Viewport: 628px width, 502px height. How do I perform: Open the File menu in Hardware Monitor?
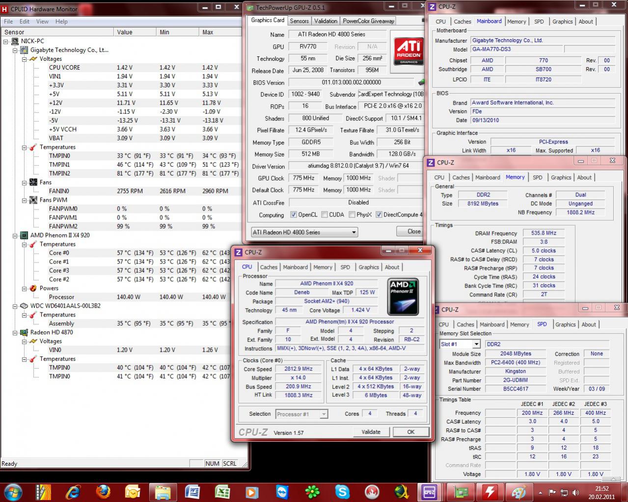(8, 22)
